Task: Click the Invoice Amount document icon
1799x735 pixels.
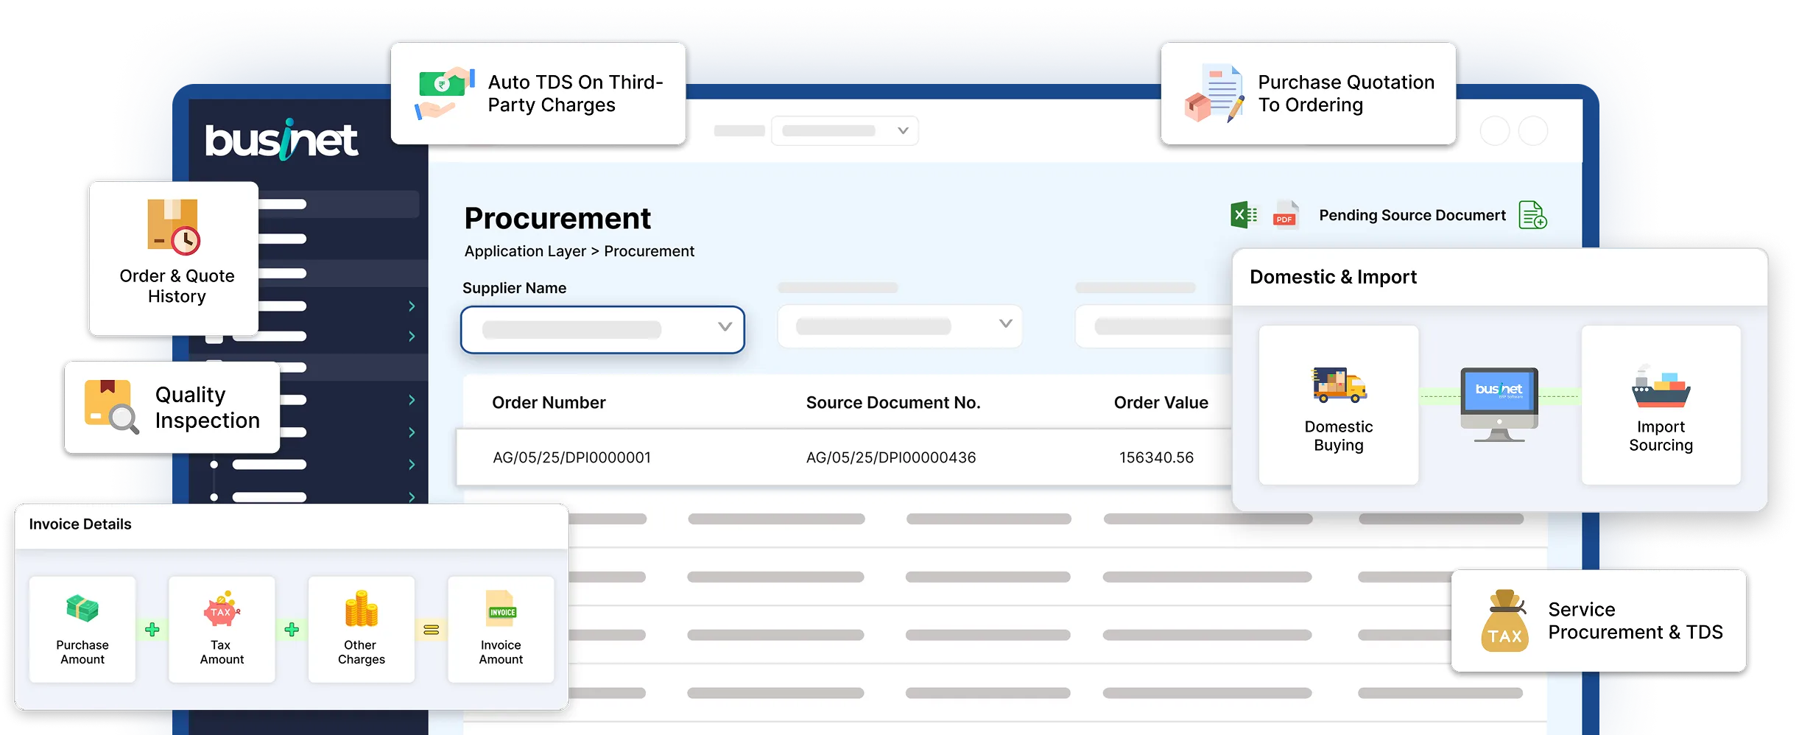Action: pos(501,608)
